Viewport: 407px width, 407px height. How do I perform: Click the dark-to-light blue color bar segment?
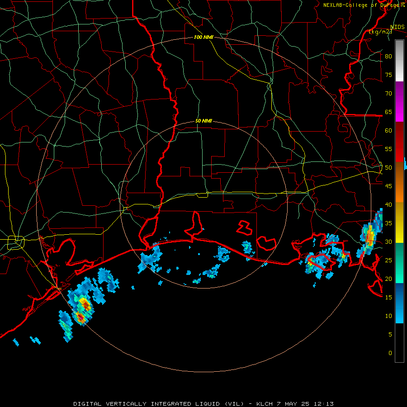point(399,303)
